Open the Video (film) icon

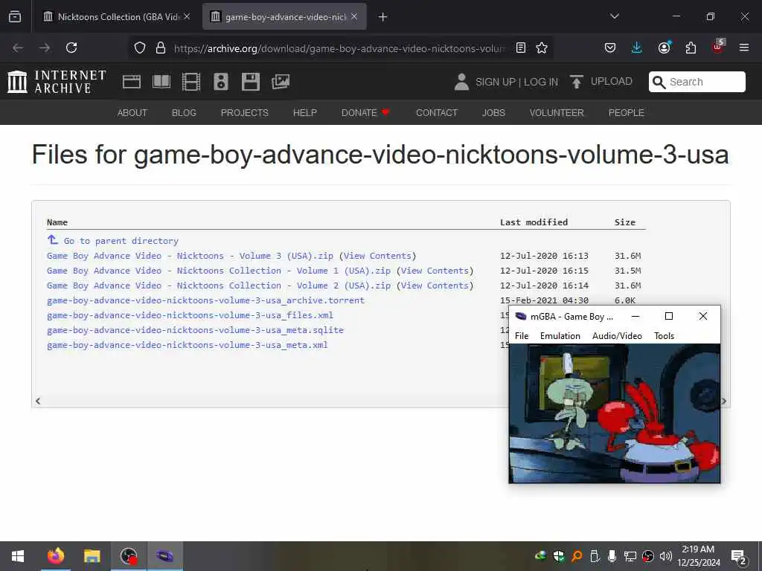click(191, 82)
